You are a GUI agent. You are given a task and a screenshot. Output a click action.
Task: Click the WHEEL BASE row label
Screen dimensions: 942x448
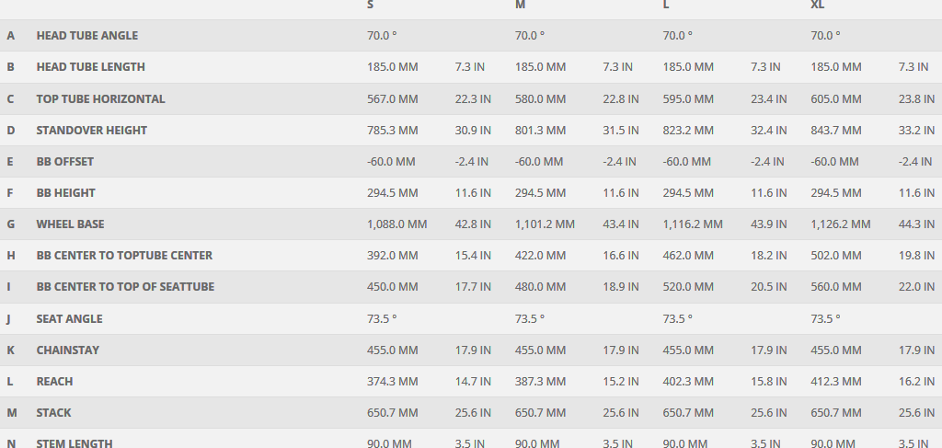(x=70, y=224)
